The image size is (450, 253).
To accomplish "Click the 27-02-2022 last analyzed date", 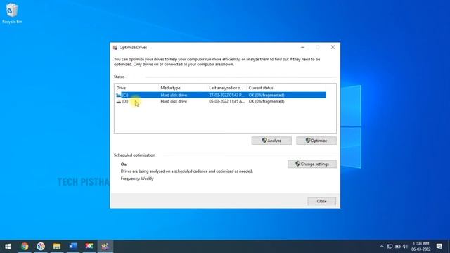I will [x=226, y=96].
